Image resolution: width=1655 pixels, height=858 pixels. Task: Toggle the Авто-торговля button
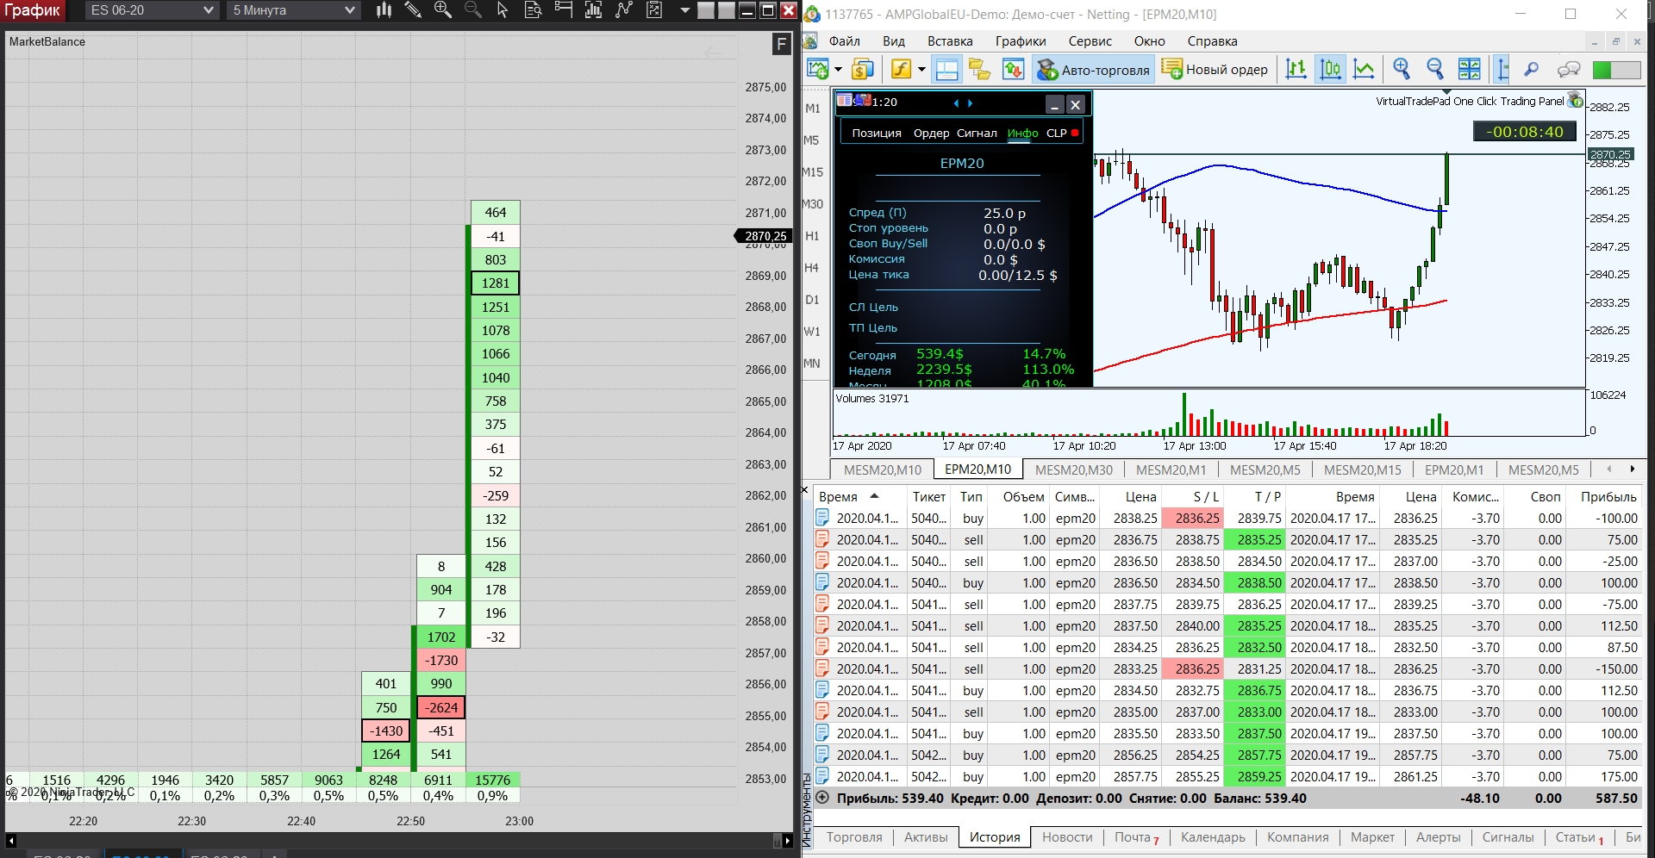[x=1093, y=70]
